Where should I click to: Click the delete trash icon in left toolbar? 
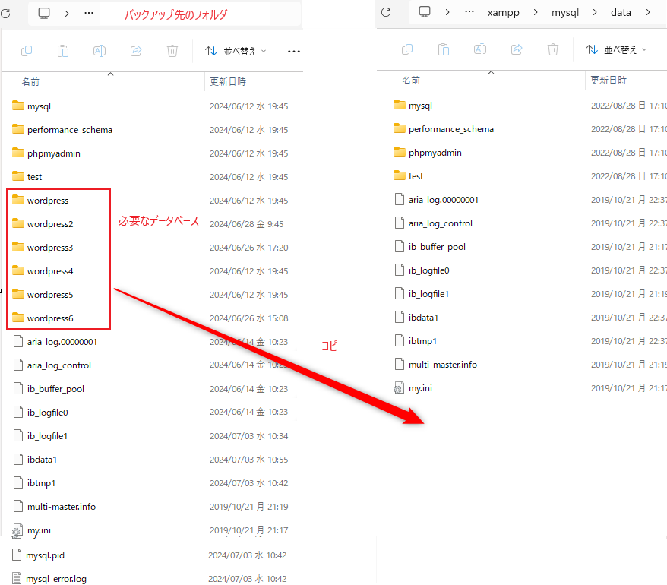pyautogui.click(x=172, y=51)
